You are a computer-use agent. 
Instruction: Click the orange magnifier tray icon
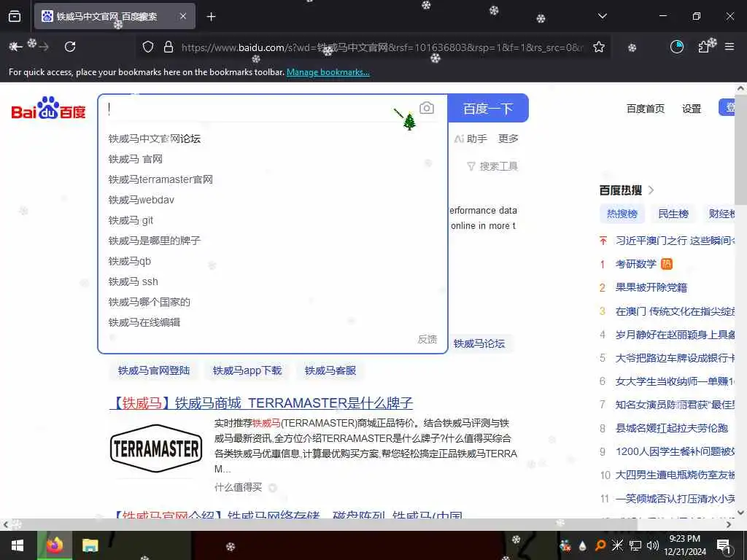point(600,545)
